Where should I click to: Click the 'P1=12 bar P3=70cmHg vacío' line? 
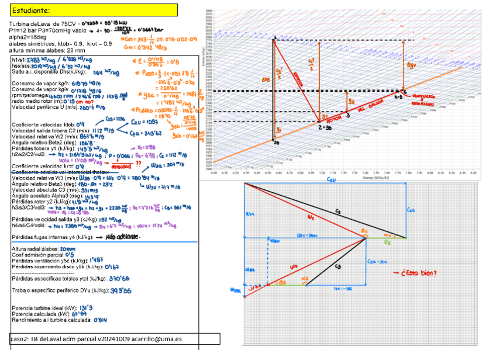(47, 30)
